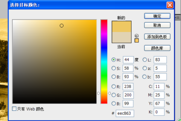The height and width of the screenshot is (121, 181).
Task: Click the L field showing 83
Action: pos(160,60)
